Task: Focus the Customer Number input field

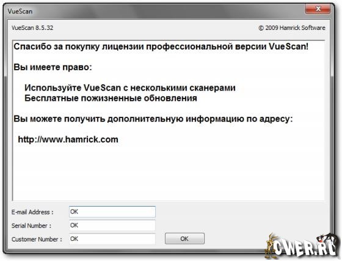Action: point(112,239)
